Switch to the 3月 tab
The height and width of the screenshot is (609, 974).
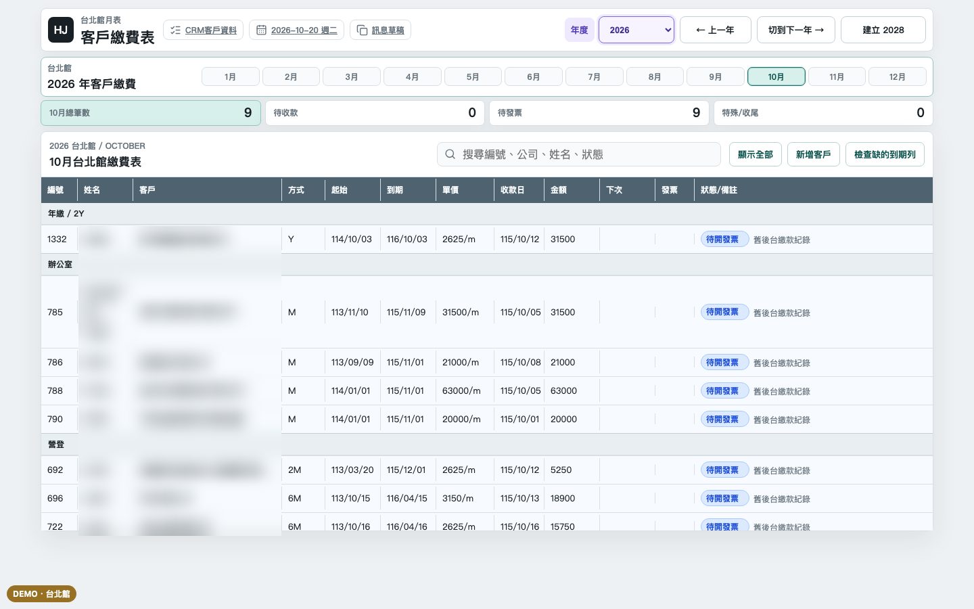[352, 76]
